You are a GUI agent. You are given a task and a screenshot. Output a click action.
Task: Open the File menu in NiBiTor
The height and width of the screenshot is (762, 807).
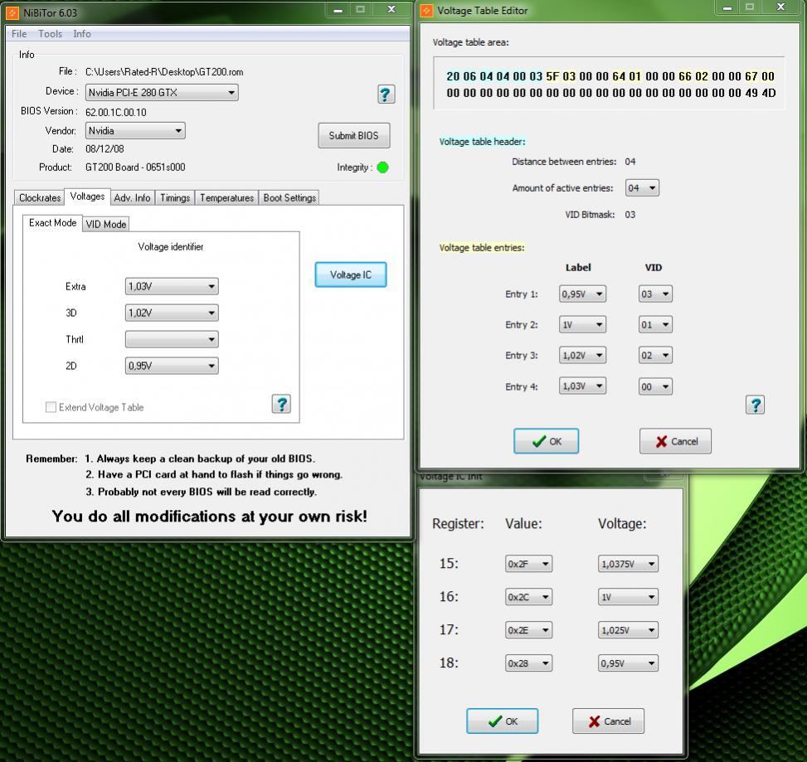click(19, 34)
